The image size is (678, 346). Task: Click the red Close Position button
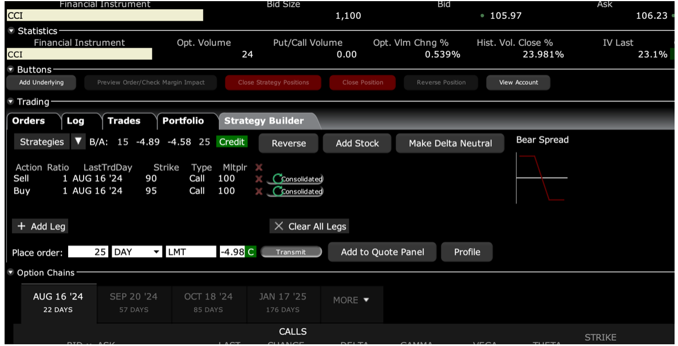(x=363, y=82)
